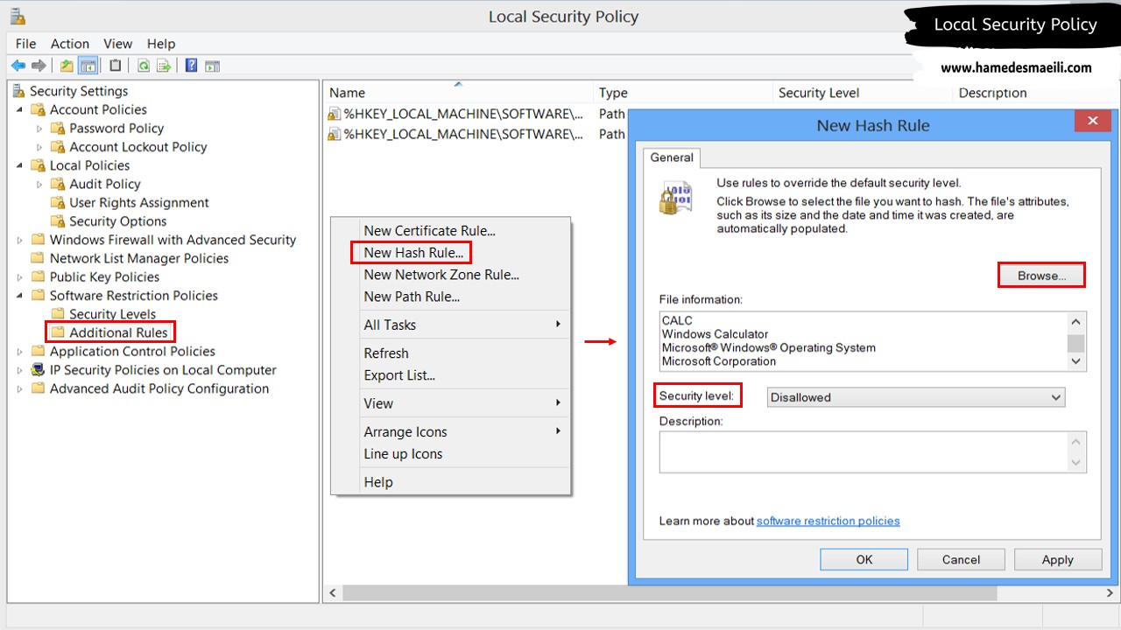The height and width of the screenshot is (630, 1121).
Task: Click the blue Help question mark icon
Action: coord(191,66)
